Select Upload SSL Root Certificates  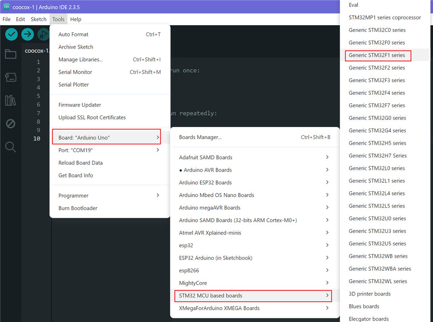coord(109,118)
